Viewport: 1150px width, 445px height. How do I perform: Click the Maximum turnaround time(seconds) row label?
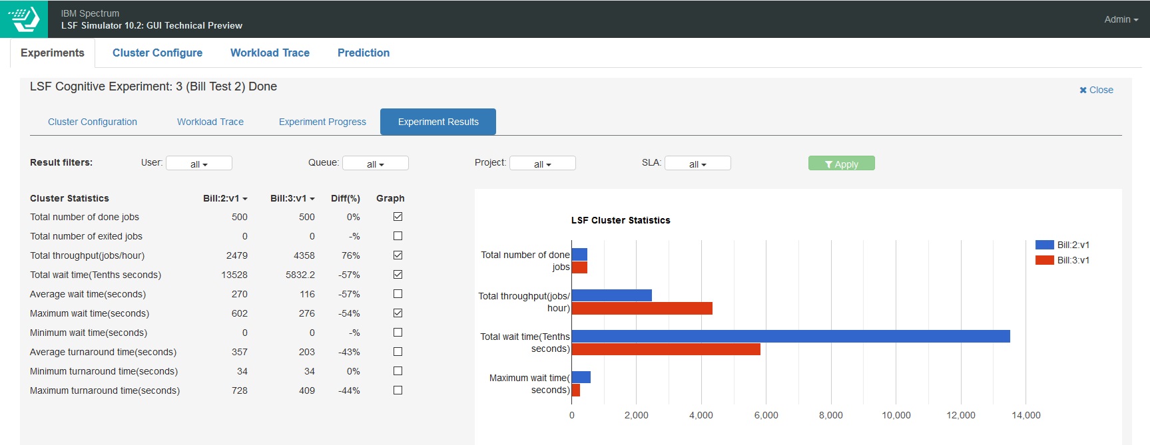pos(105,390)
